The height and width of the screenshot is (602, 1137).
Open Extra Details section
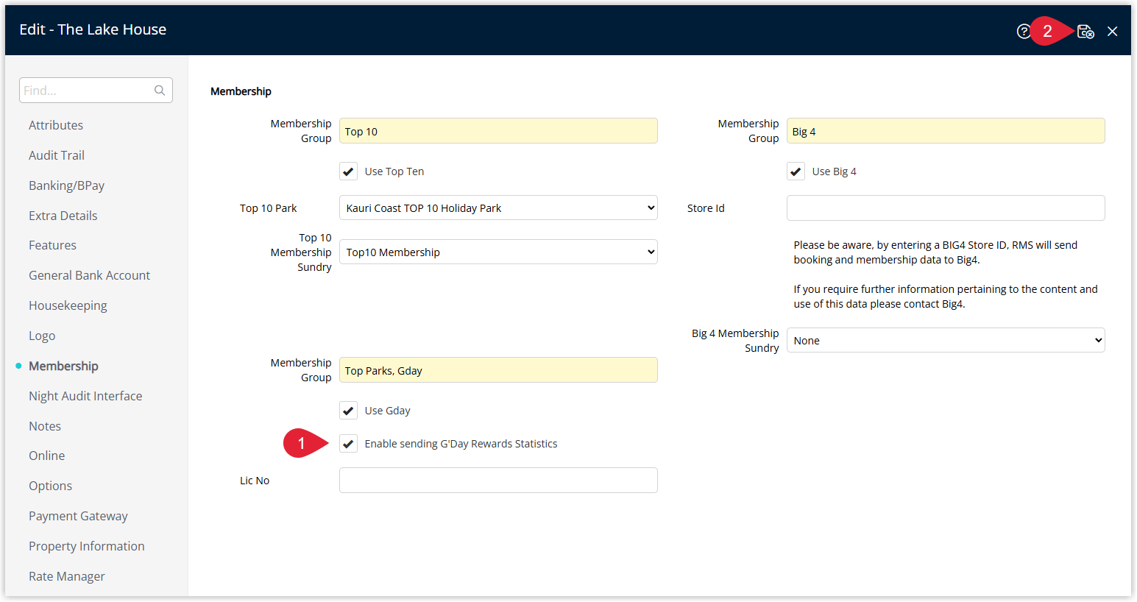(63, 216)
